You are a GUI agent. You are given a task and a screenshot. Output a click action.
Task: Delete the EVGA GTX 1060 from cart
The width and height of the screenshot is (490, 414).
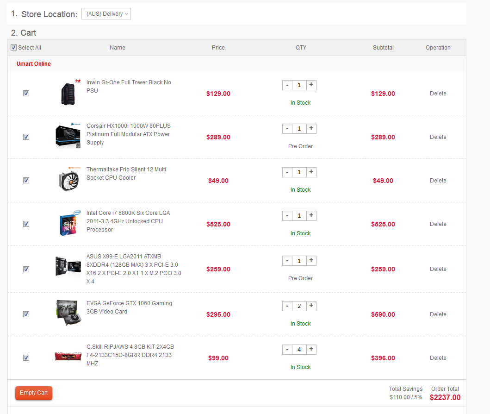[438, 314]
